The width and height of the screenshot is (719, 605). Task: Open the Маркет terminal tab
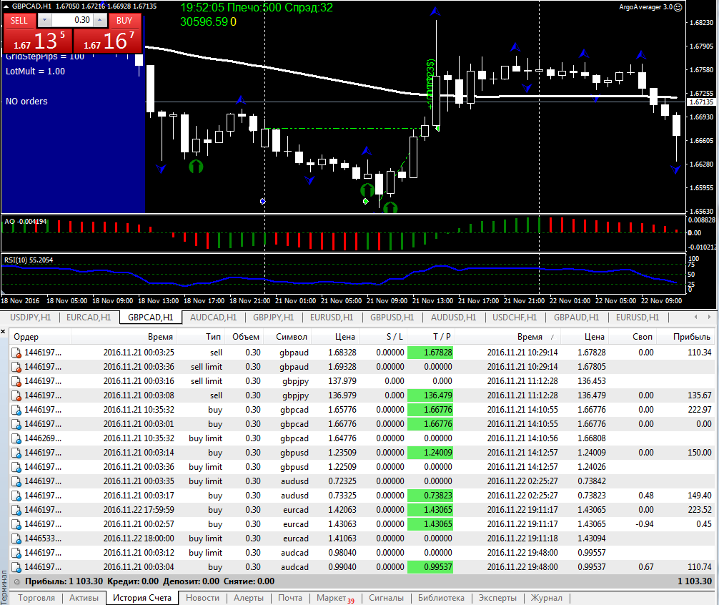tap(334, 598)
